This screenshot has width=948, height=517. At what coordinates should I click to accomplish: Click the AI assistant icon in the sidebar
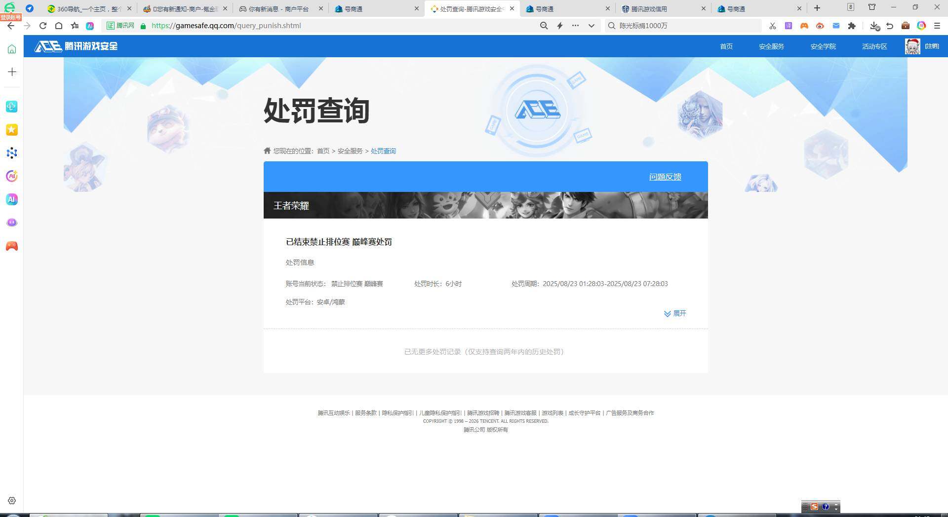[x=11, y=199]
